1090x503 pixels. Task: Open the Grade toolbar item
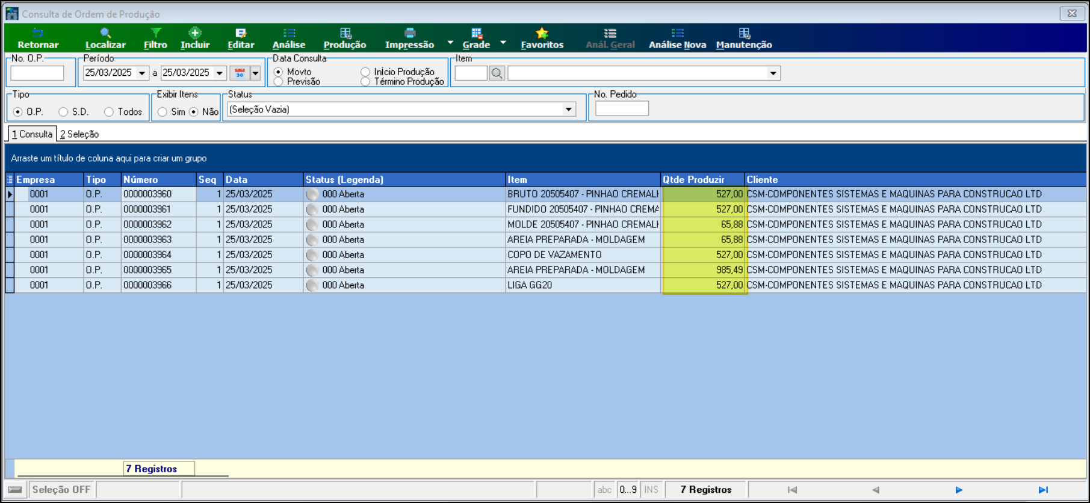tap(476, 39)
